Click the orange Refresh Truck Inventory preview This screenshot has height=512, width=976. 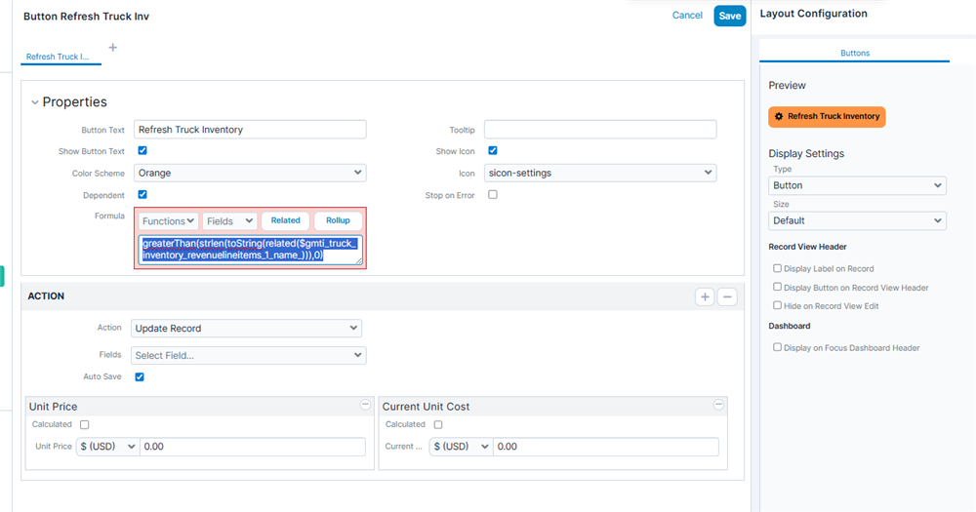tap(827, 116)
